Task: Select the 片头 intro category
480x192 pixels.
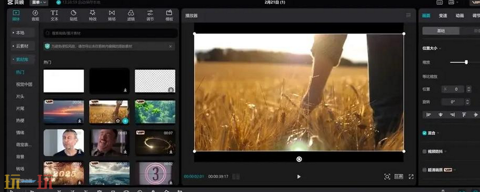Action: tap(20, 97)
